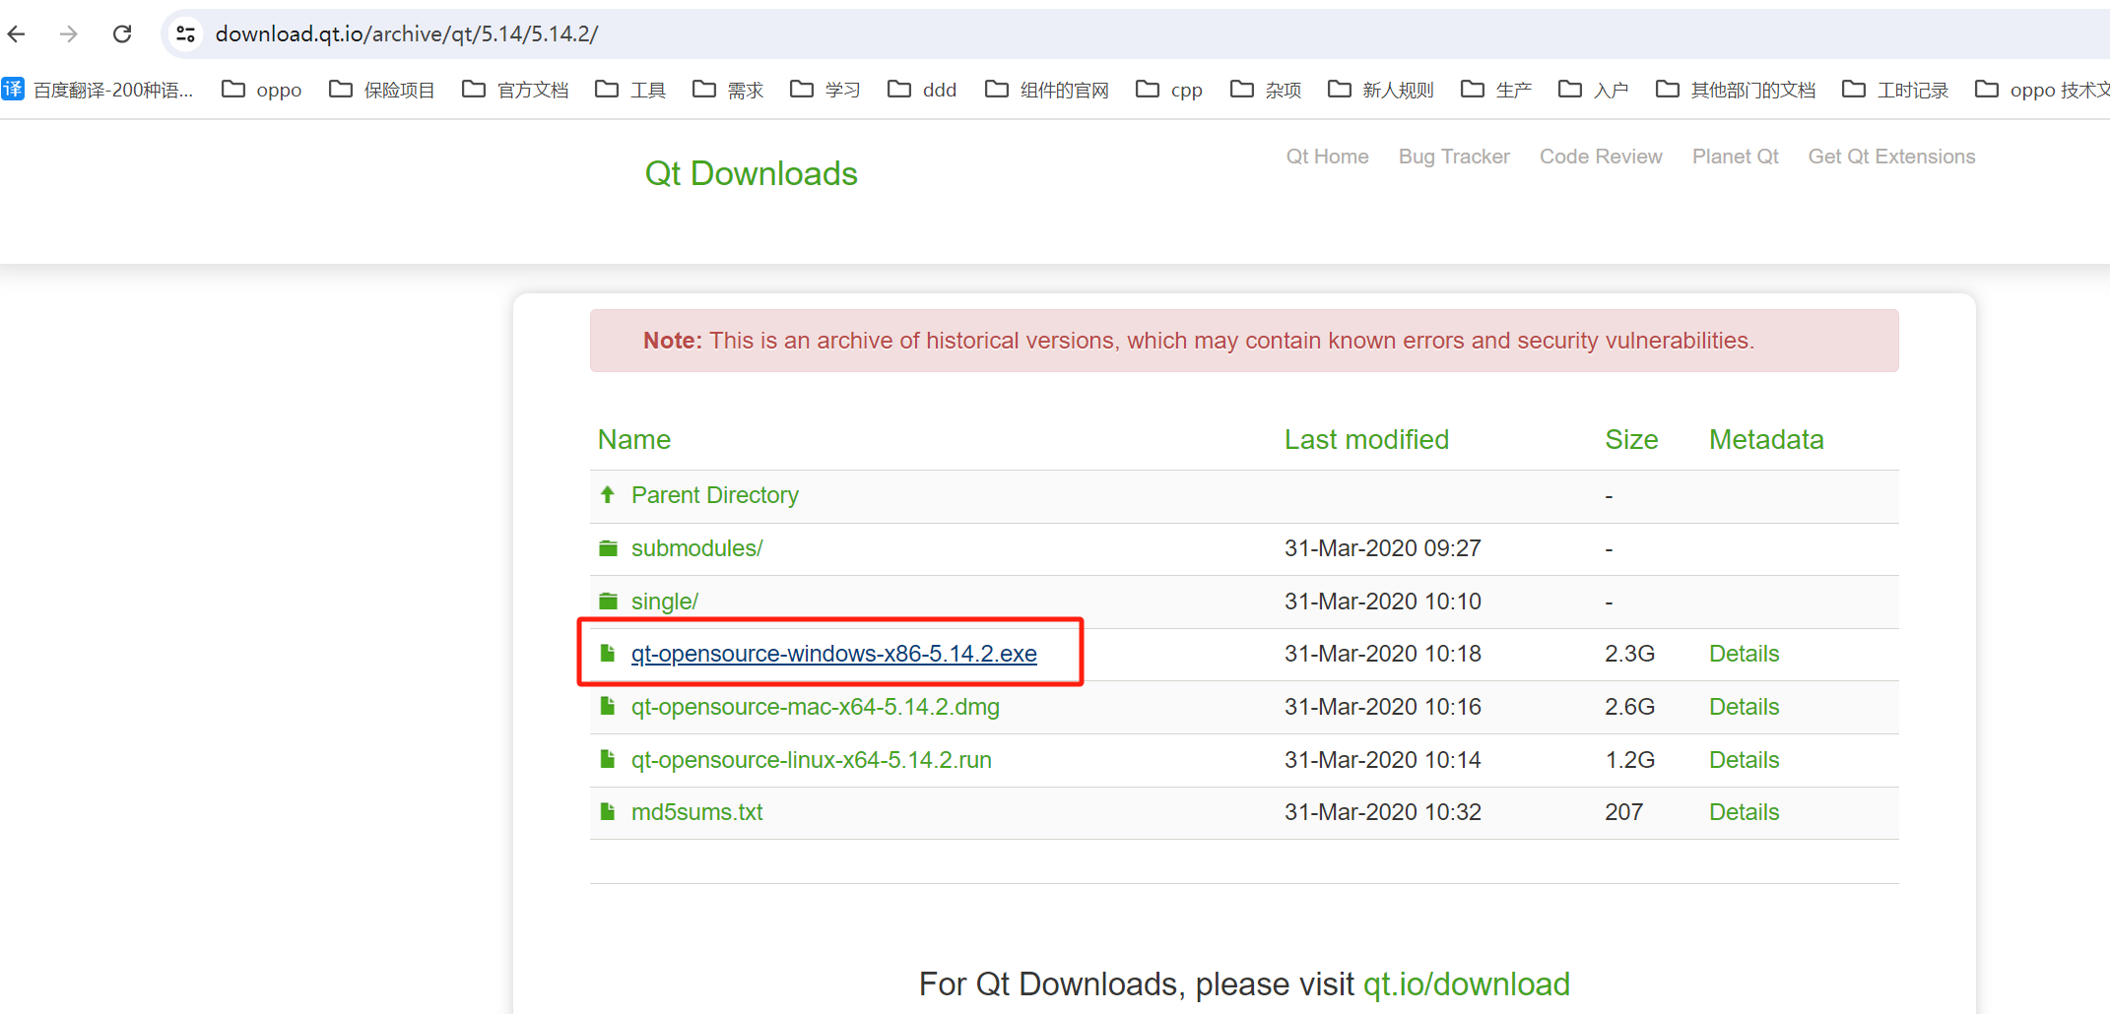The height and width of the screenshot is (1014, 2110).
Task: Click the 31-Mar-2020 10:32 date
Action: click(x=1382, y=812)
